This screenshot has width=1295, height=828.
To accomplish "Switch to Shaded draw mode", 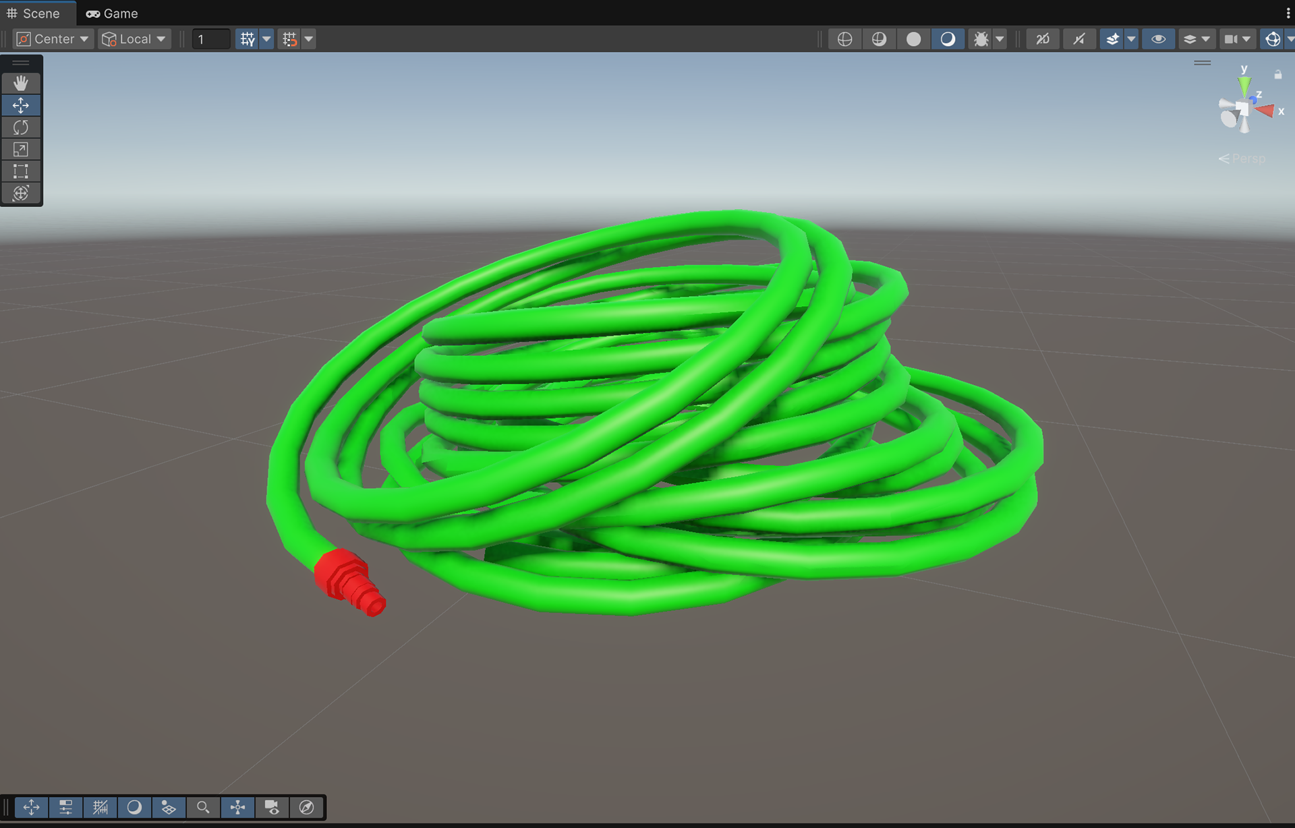I will (948, 39).
